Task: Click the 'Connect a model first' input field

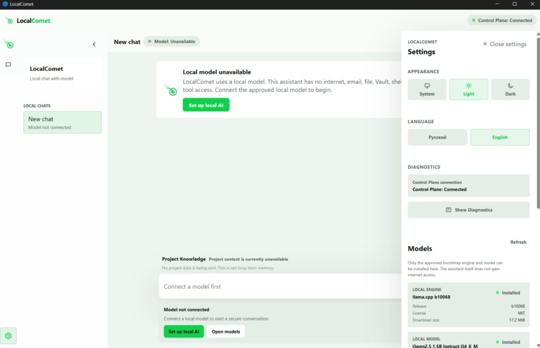Action: [x=280, y=286]
